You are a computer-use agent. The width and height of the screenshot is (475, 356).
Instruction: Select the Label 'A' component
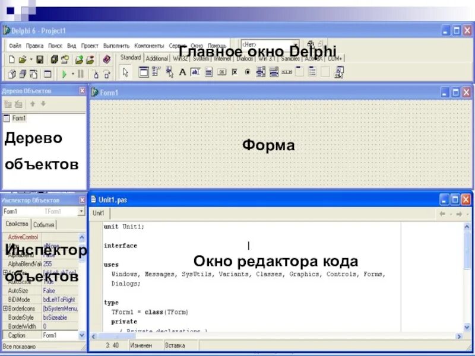point(182,72)
